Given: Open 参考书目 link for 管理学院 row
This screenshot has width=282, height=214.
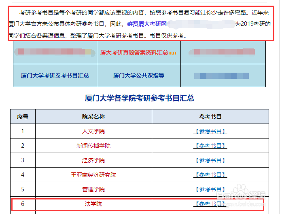Looking at the screenshot, I should pyautogui.click(x=210, y=189).
